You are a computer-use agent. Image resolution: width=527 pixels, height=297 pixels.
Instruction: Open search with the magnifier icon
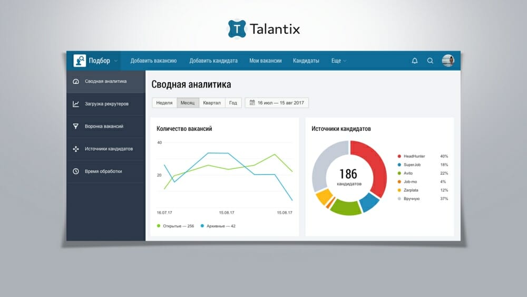[430, 61]
